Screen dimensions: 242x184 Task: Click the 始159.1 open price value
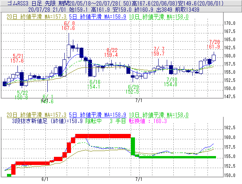click(x=78, y=10)
